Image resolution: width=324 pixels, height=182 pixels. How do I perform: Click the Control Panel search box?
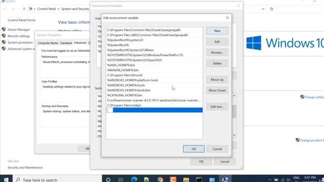pos(301,9)
